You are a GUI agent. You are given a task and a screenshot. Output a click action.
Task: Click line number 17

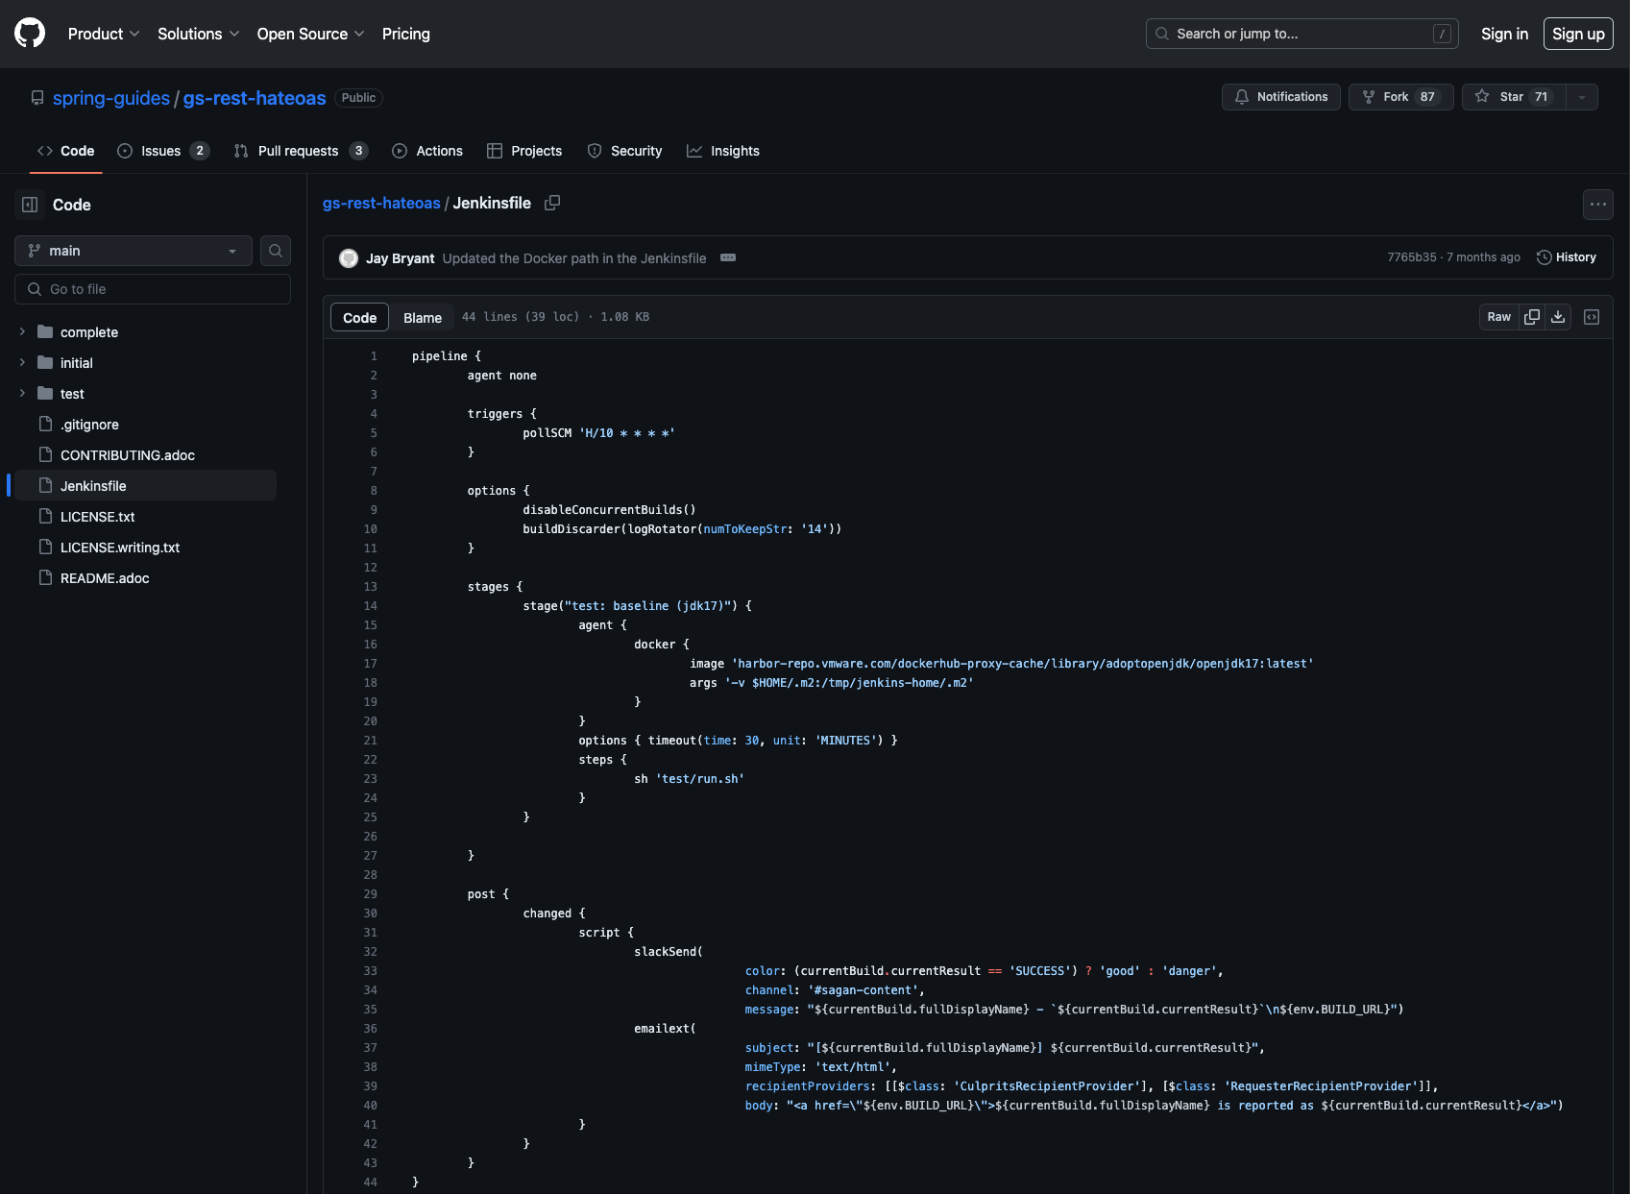(x=371, y=664)
